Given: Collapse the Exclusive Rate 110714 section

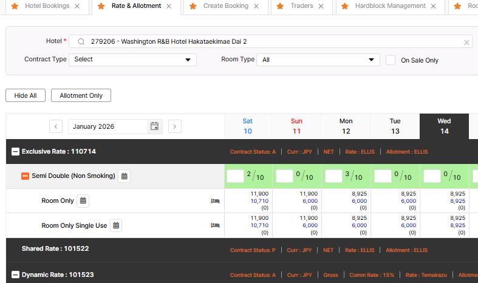Looking at the screenshot, I should click(x=15, y=151).
